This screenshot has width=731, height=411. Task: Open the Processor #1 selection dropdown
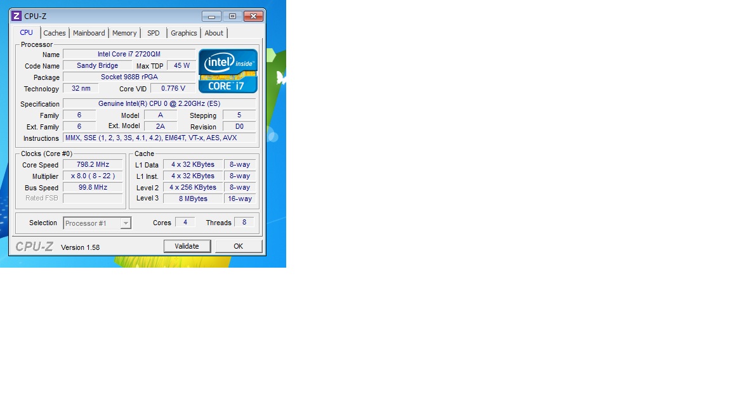(97, 223)
